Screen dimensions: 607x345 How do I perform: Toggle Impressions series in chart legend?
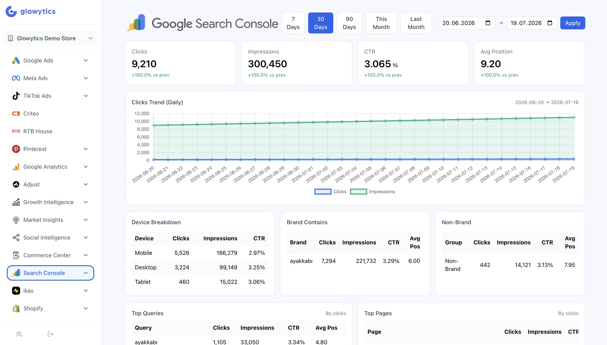point(373,192)
